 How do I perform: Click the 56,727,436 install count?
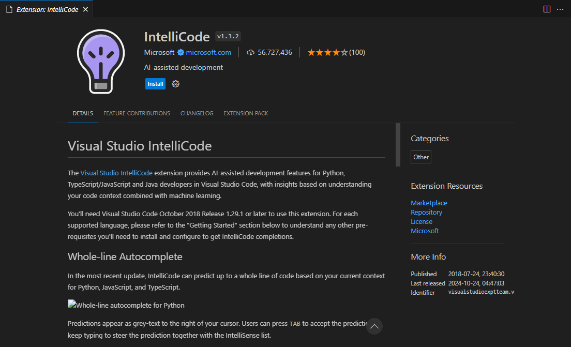tap(275, 52)
